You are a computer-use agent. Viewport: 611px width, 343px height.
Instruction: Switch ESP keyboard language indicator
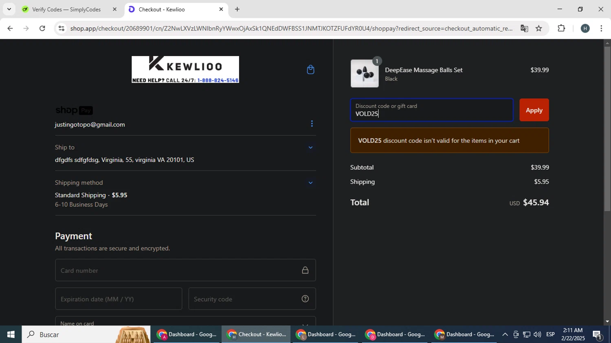[550, 334]
